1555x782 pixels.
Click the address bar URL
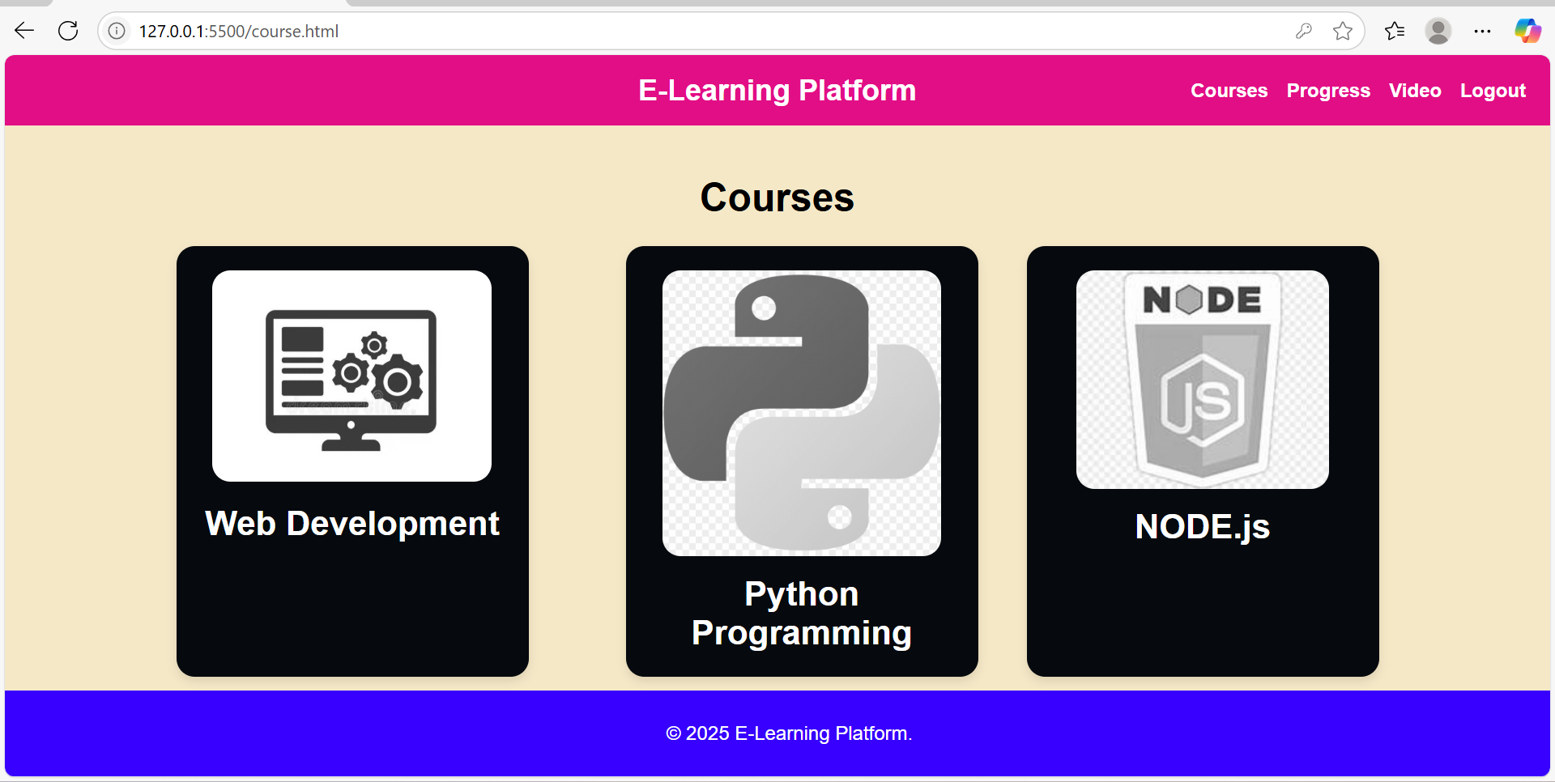[x=239, y=31]
